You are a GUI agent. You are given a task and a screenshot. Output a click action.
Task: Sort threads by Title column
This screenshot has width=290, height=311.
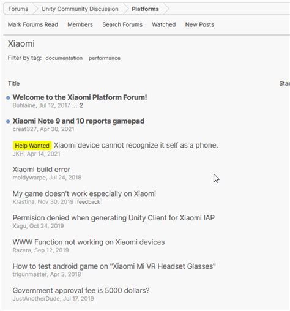(14, 83)
